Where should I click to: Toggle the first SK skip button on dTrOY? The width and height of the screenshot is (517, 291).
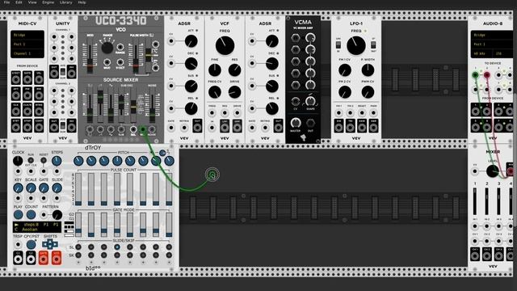pos(78,255)
